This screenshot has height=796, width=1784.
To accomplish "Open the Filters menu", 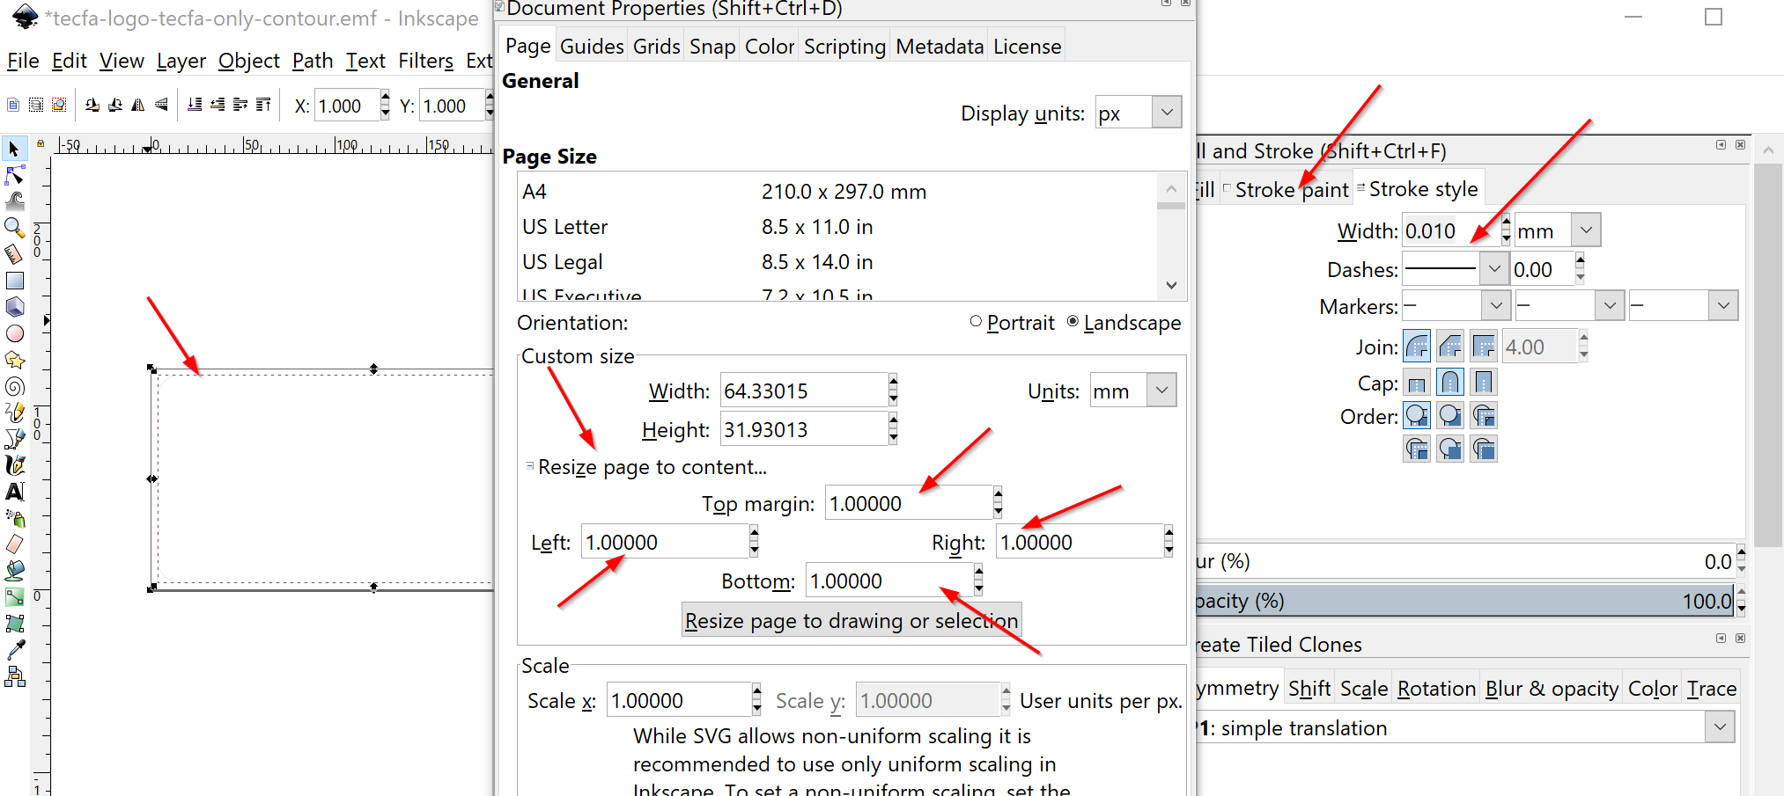I will [x=425, y=61].
